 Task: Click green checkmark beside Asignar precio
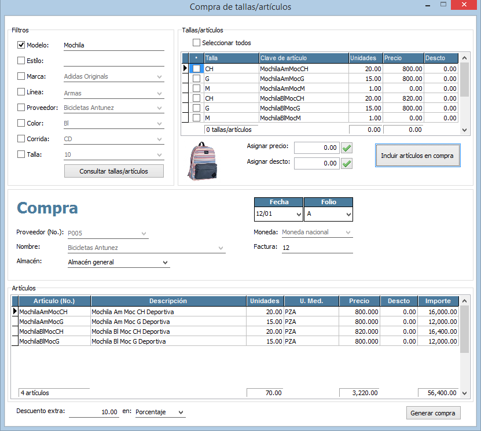[x=347, y=148]
